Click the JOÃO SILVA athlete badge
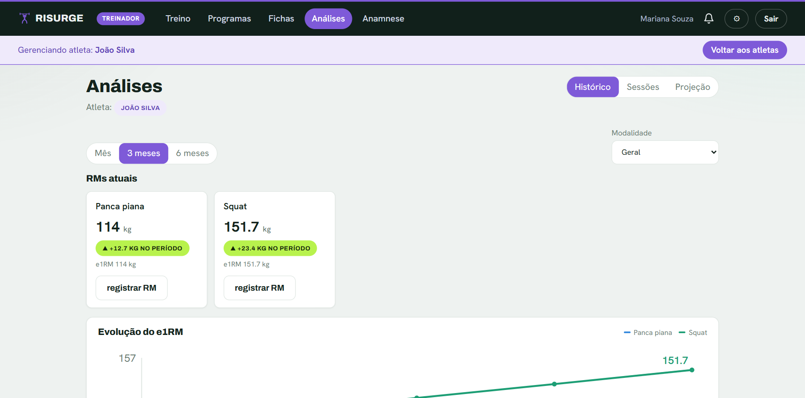805x398 pixels. [140, 108]
